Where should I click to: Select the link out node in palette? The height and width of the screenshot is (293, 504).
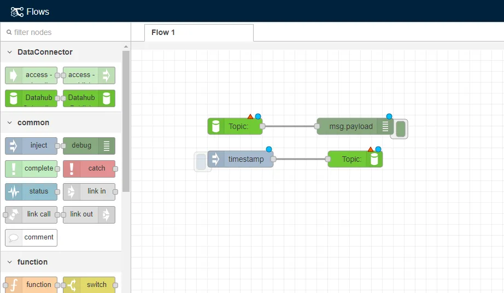coord(89,215)
